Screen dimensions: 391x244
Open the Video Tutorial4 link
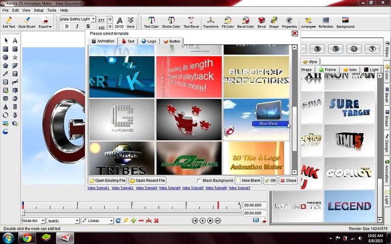pos(170,188)
